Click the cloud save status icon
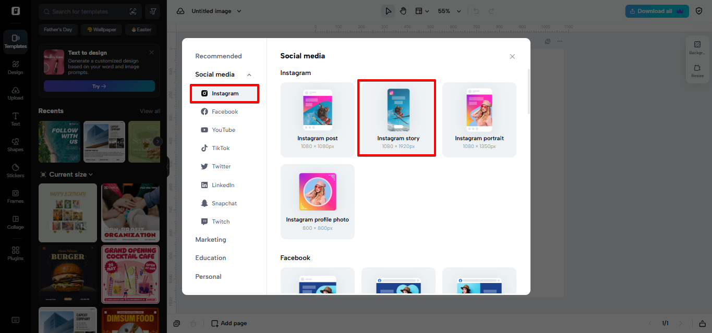712x333 pixels. click(x=180, y=11)
